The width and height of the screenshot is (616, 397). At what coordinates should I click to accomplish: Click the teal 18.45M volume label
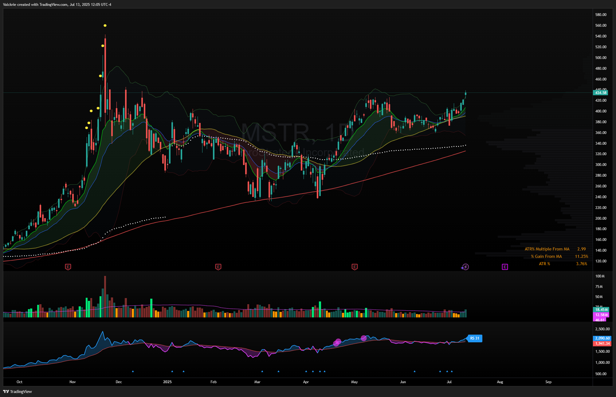coord(601,310)
